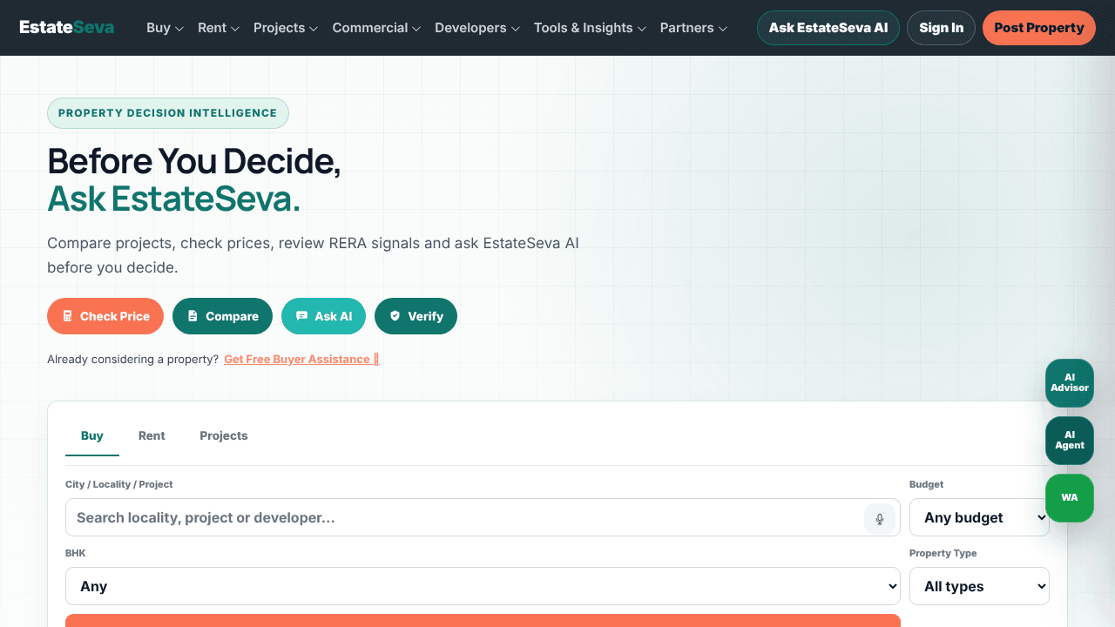Expand the Projects navigation menu
This screenshot has height=627, width=1115.
click(286, 28)
